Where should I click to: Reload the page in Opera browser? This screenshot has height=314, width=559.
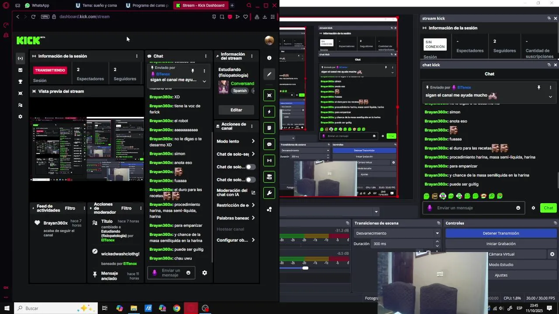[x=33, y=17]
